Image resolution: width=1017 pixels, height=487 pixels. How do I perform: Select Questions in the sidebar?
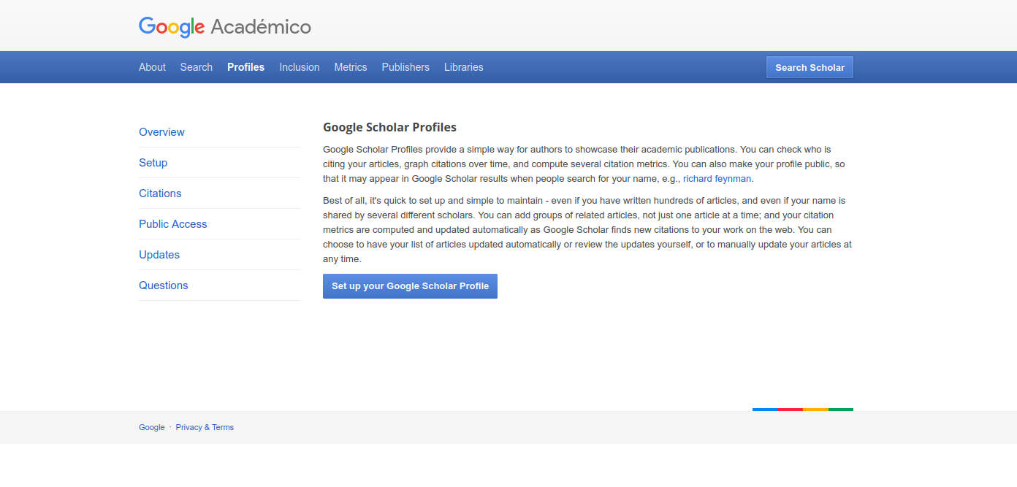[163, 285]
